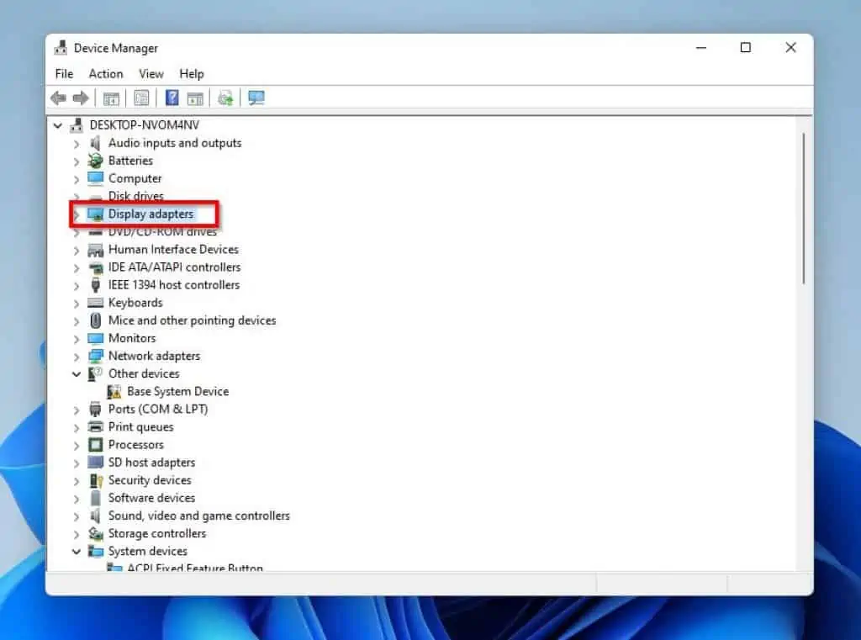This screenshot has height=640, width=861.
Task: Expand the Network adapters node
Action: [77, 356]
